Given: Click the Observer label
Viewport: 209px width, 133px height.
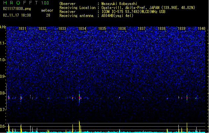Looking at the screenshot, I should 67,4.
